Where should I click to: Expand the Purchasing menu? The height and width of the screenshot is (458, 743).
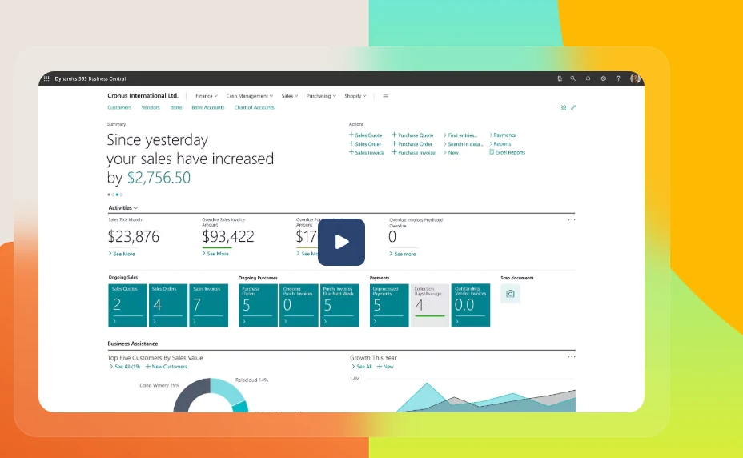pyautogui.click(x=321, y=96)
